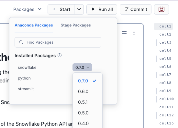Open the cell three-dot options menu

point(134,33)
